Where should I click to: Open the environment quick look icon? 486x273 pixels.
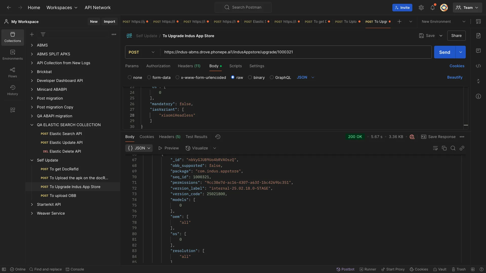478,22
